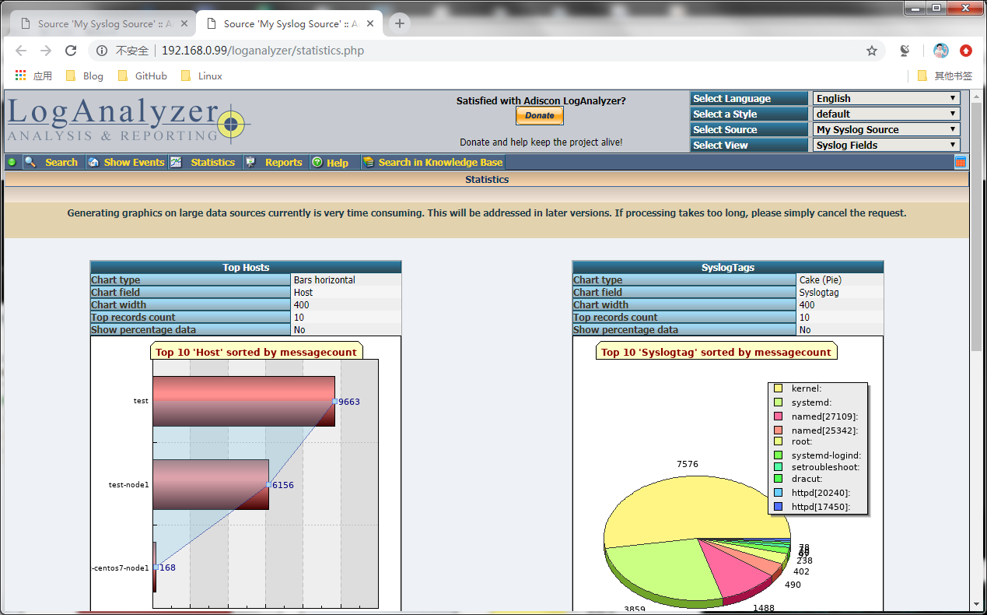Click the named[27109] legend color swatch
The width and height of the screenshot is (987, 615).
778,416
